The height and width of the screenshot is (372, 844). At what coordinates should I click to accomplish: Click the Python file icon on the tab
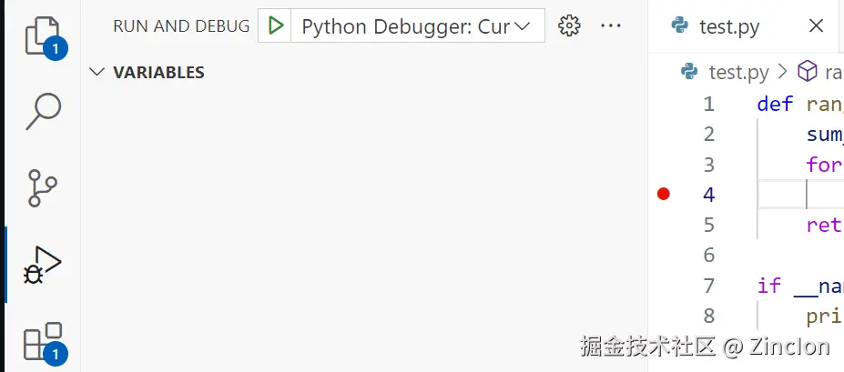coord(679,26)
